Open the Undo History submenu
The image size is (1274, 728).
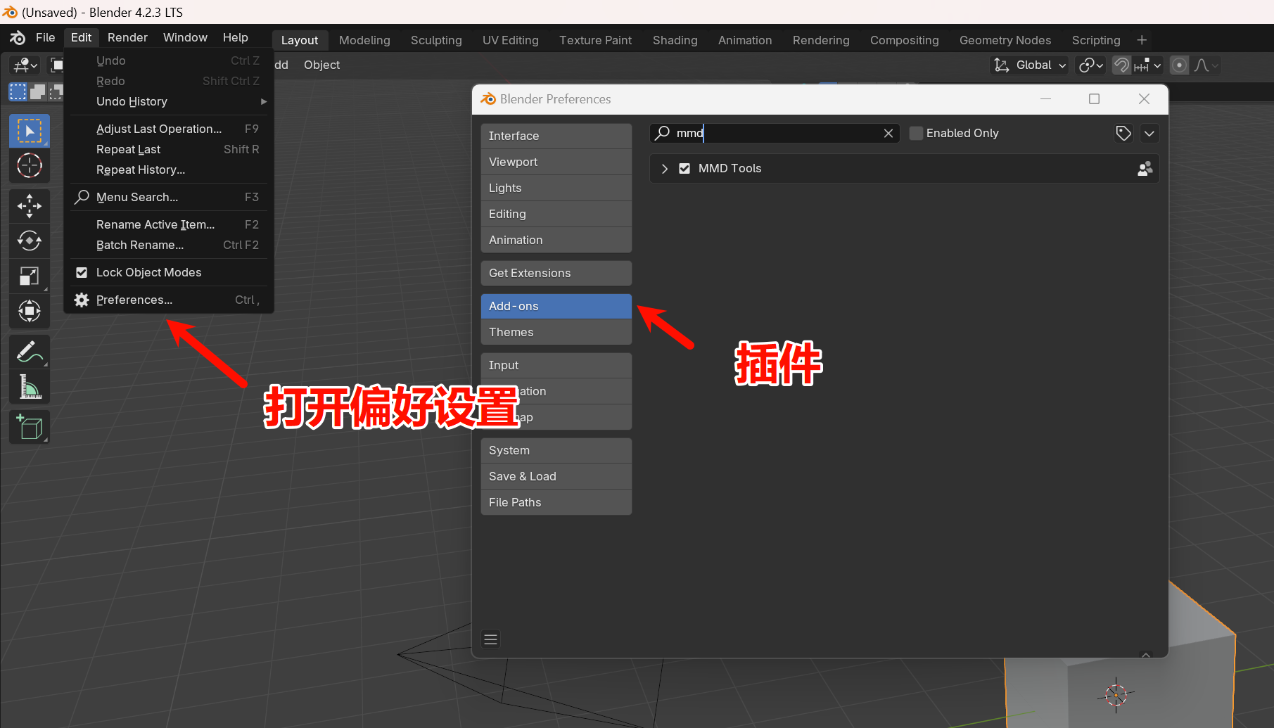point(169,101)
